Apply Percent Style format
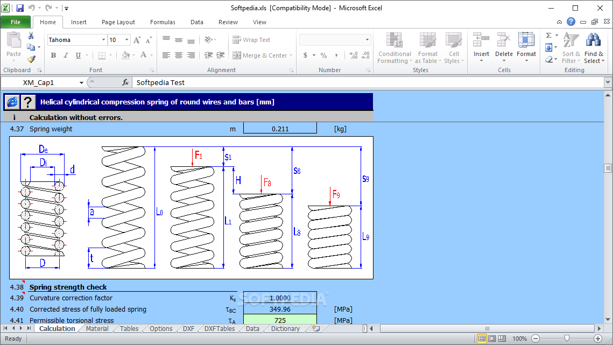The width and height of the screenshot is (613, 345). pyautogui.click(x=323, y=55)
